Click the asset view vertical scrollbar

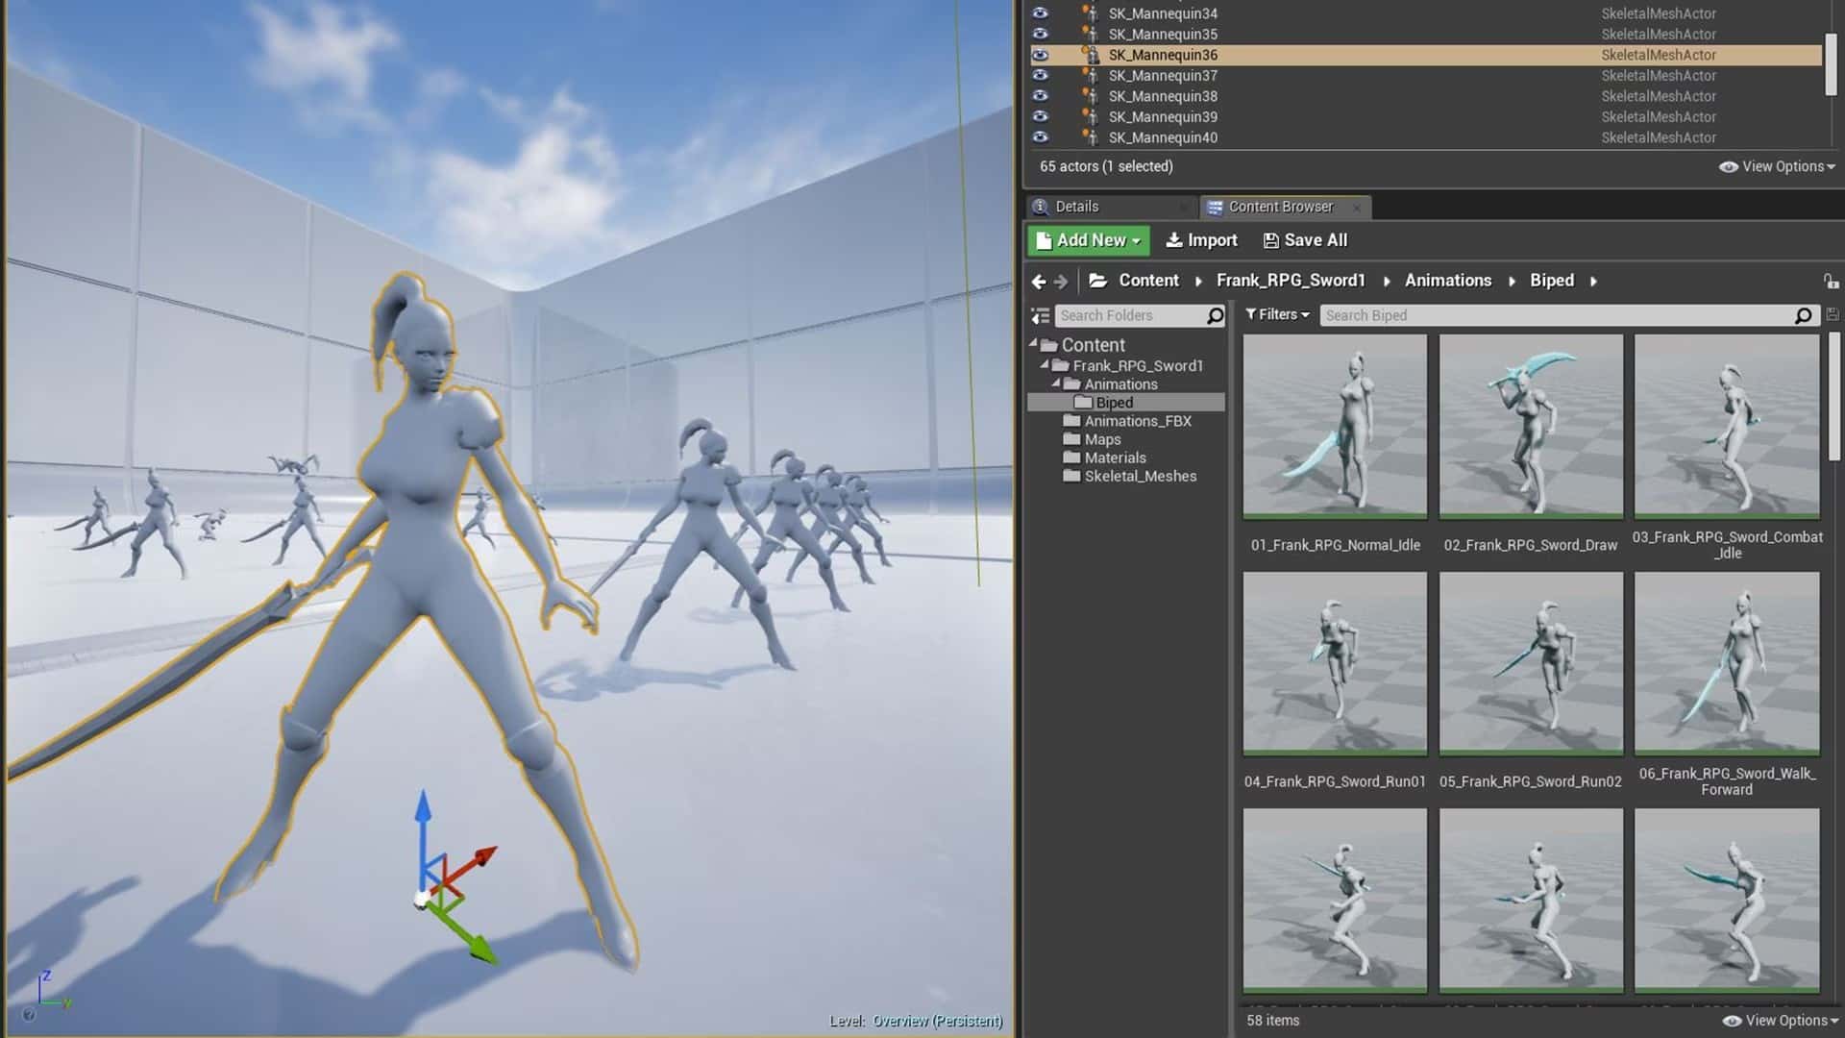click(x=1834, y=397)
